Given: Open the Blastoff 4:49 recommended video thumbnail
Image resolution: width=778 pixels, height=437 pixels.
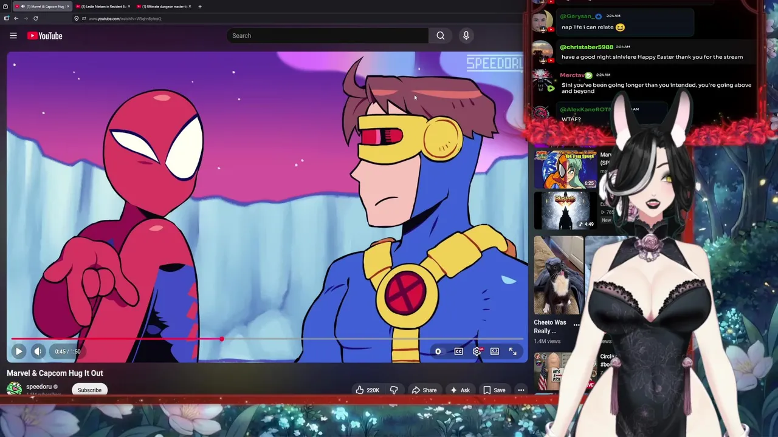Looking at the screenshot, I should [x=565, y=211].
